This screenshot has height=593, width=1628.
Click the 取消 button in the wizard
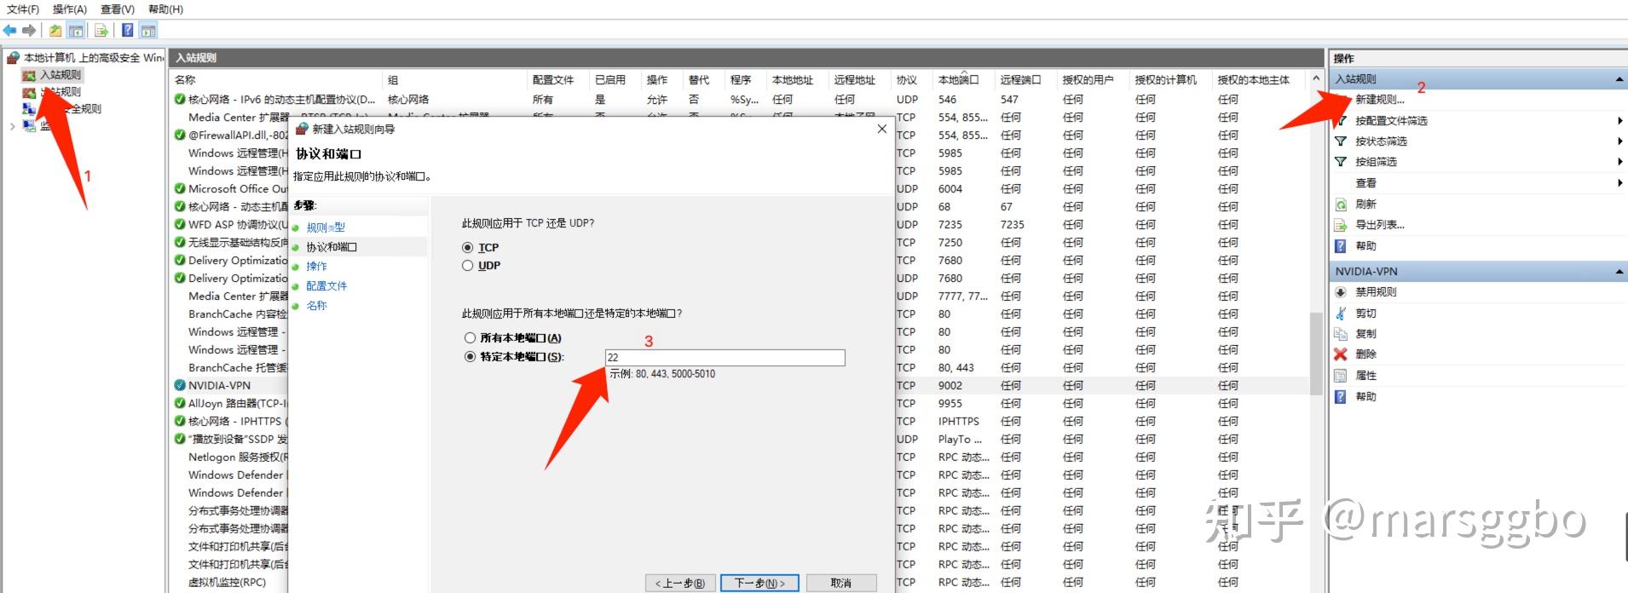[x=841, y=583]
